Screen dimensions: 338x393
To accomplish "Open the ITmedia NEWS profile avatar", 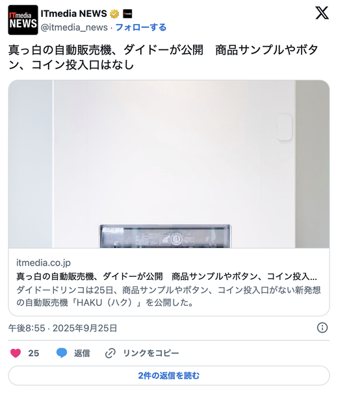I will [x=23, y=19].
